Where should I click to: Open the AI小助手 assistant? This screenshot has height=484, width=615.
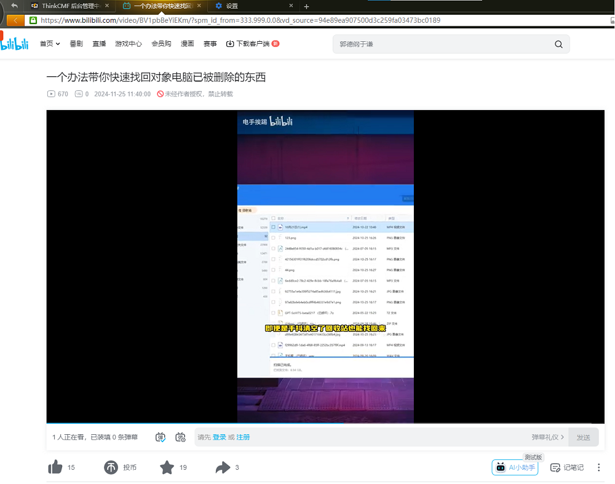tap(515, 467)
